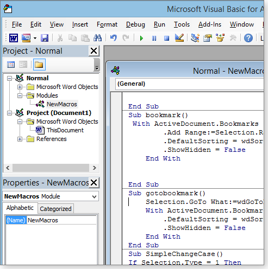
Task: Expand the References folder node
Action: point(20,139)
